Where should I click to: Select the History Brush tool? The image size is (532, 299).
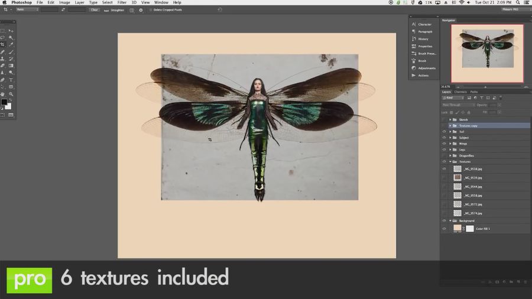point(11,58)
